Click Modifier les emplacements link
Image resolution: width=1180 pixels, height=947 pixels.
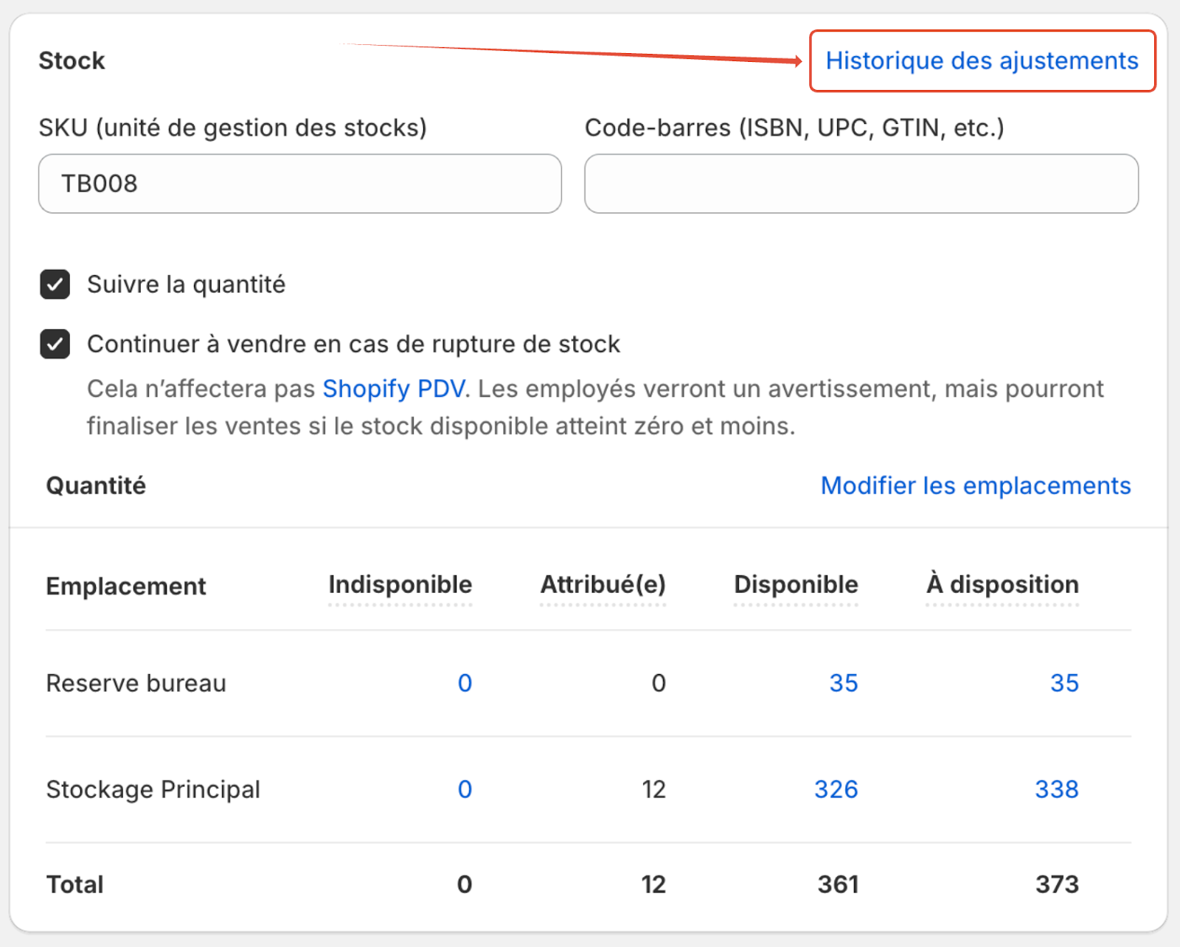point(975,485)
